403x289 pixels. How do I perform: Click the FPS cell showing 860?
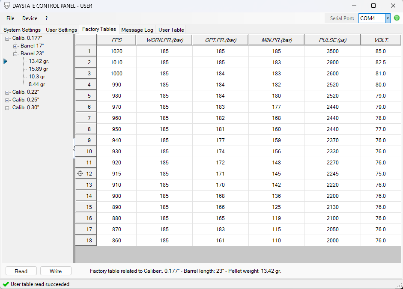click(116, 241)
